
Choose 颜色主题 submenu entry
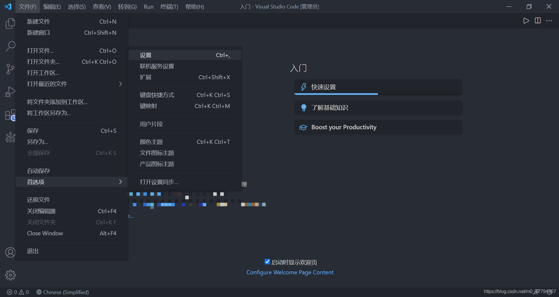coord(185,142)
